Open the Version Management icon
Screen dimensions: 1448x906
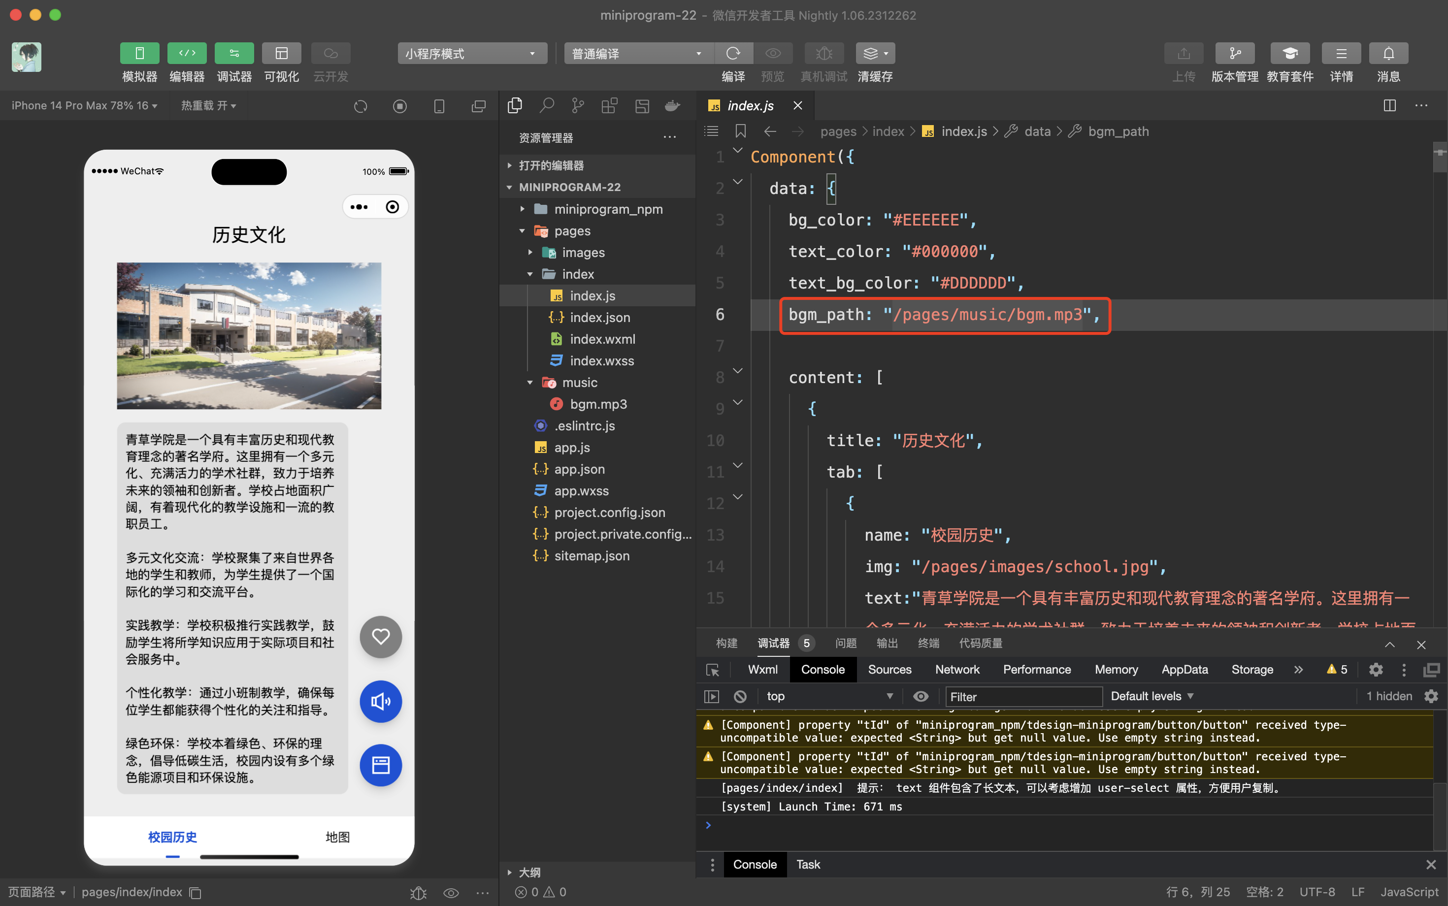(1234, 53)
